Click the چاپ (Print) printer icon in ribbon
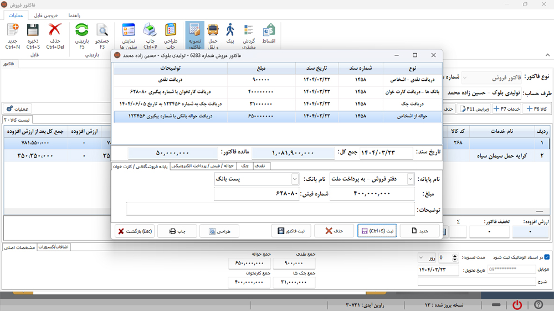This screenshot has width=554, height=311. [x=150, y=30]
